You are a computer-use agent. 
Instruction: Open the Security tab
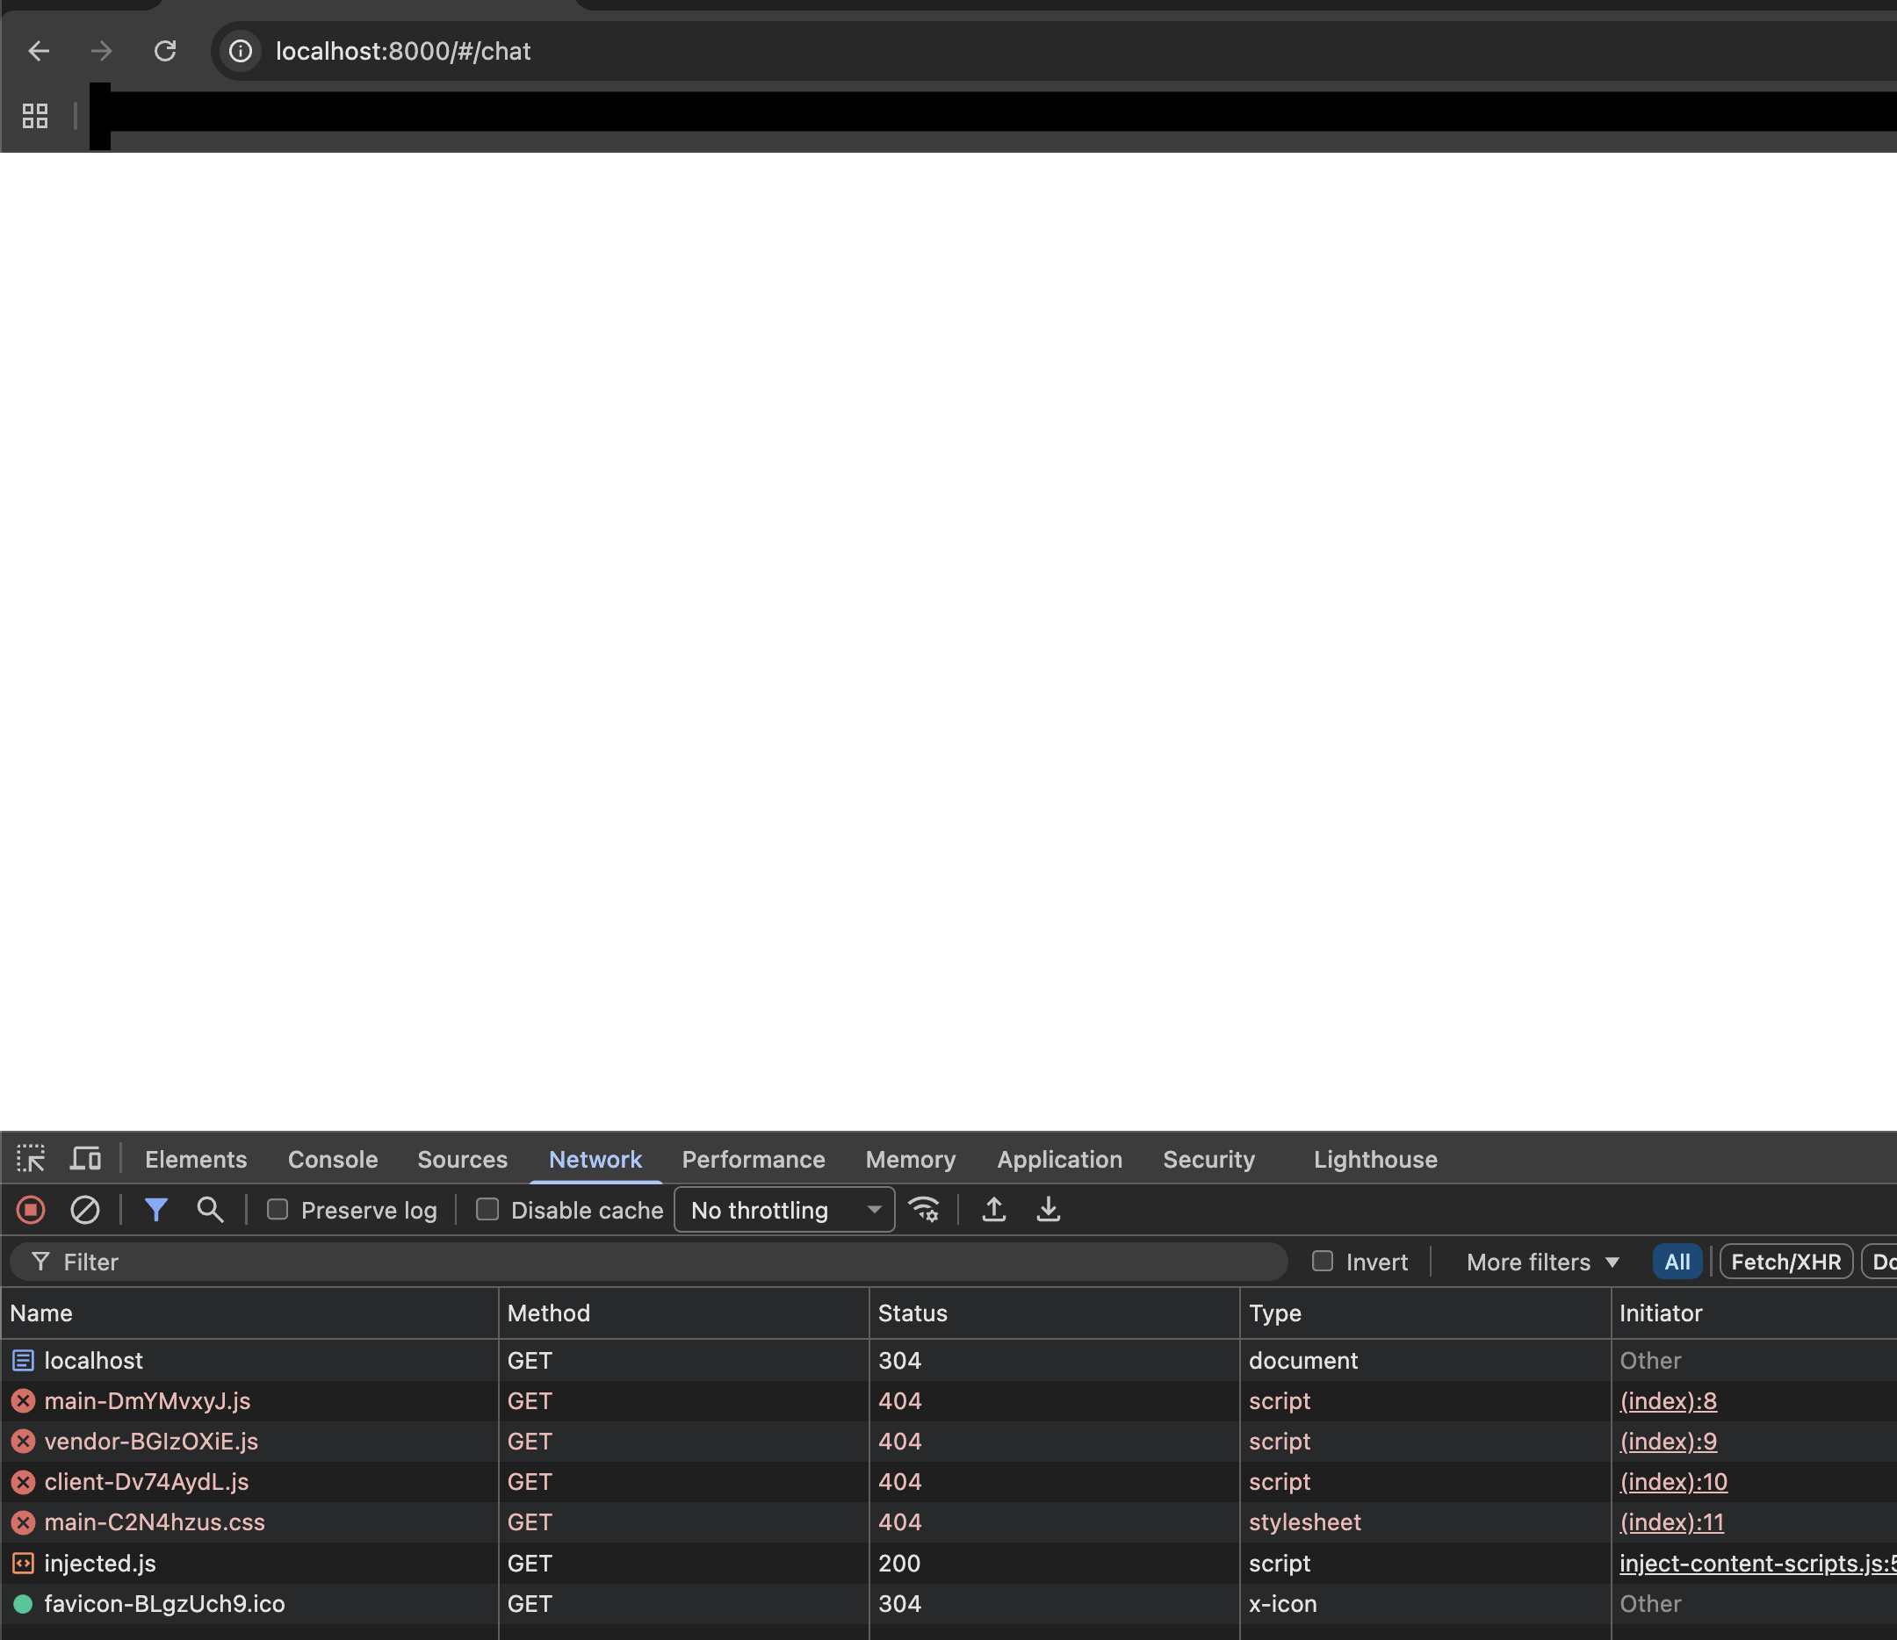(1208, 1160)
